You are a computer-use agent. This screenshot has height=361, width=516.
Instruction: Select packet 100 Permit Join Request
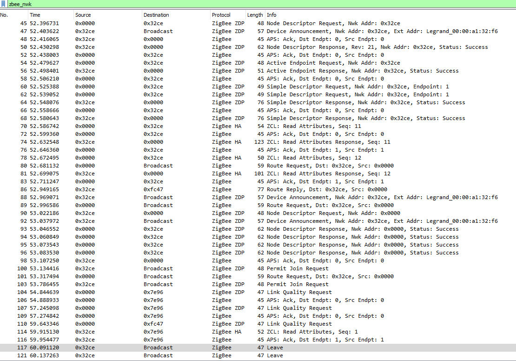[x=258, y=268]
